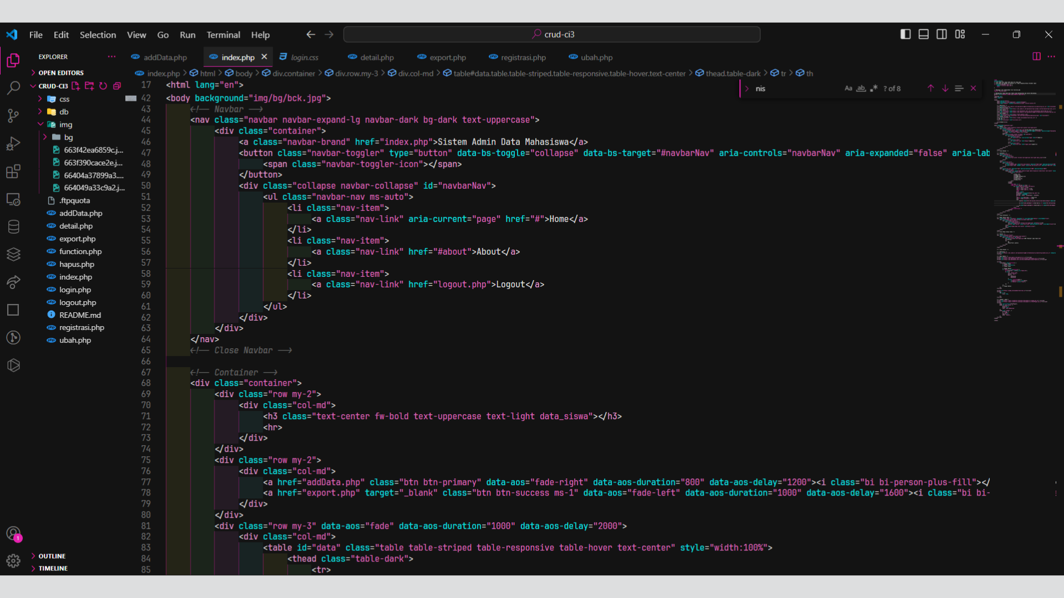This screenshot has height=598, width=1064.
Task: Open the Manage gear menu
Action: click(13, 561)
